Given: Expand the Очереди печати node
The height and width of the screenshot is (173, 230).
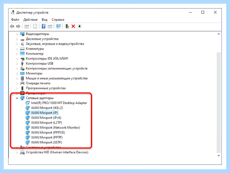Looking at the screenshot, I should coord(17,84).
